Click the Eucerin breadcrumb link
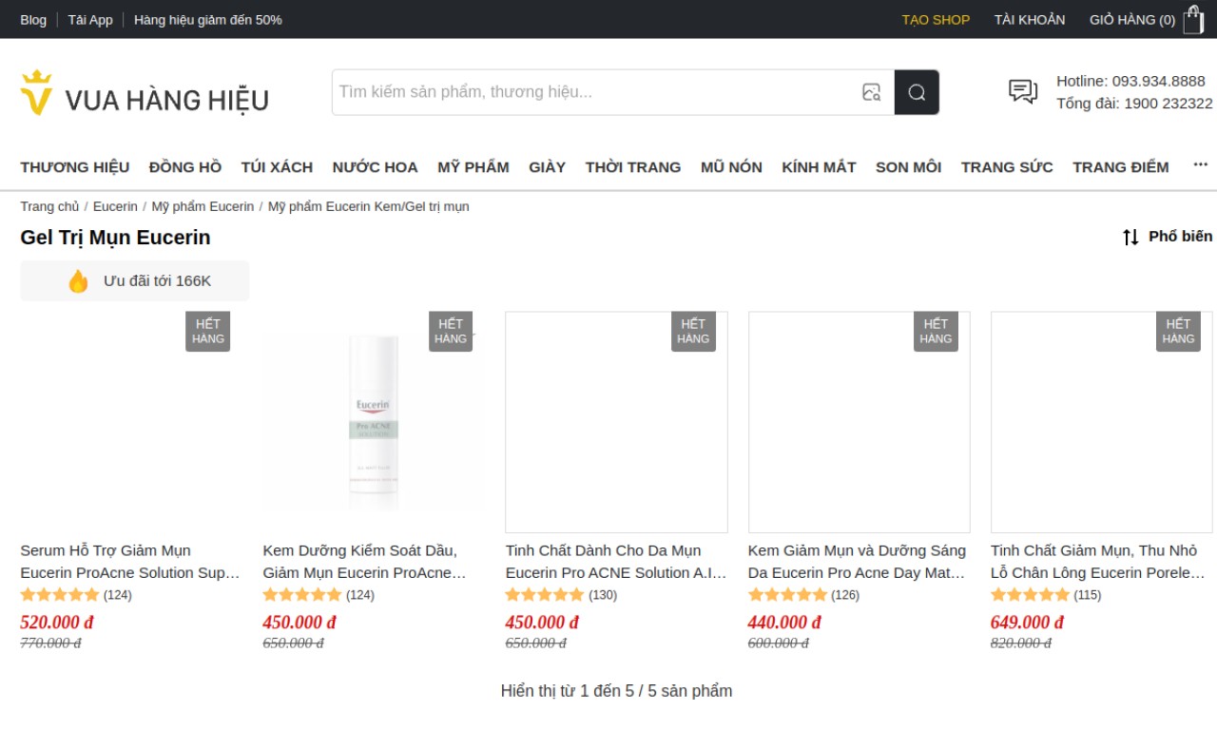Image resolution: width=1217 pixels, height=730 pixels. click(x=115, y=206)
